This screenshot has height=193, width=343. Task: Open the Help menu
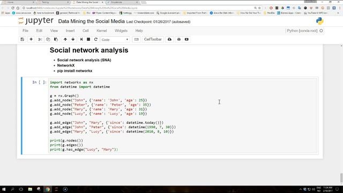tap(139, 31)
